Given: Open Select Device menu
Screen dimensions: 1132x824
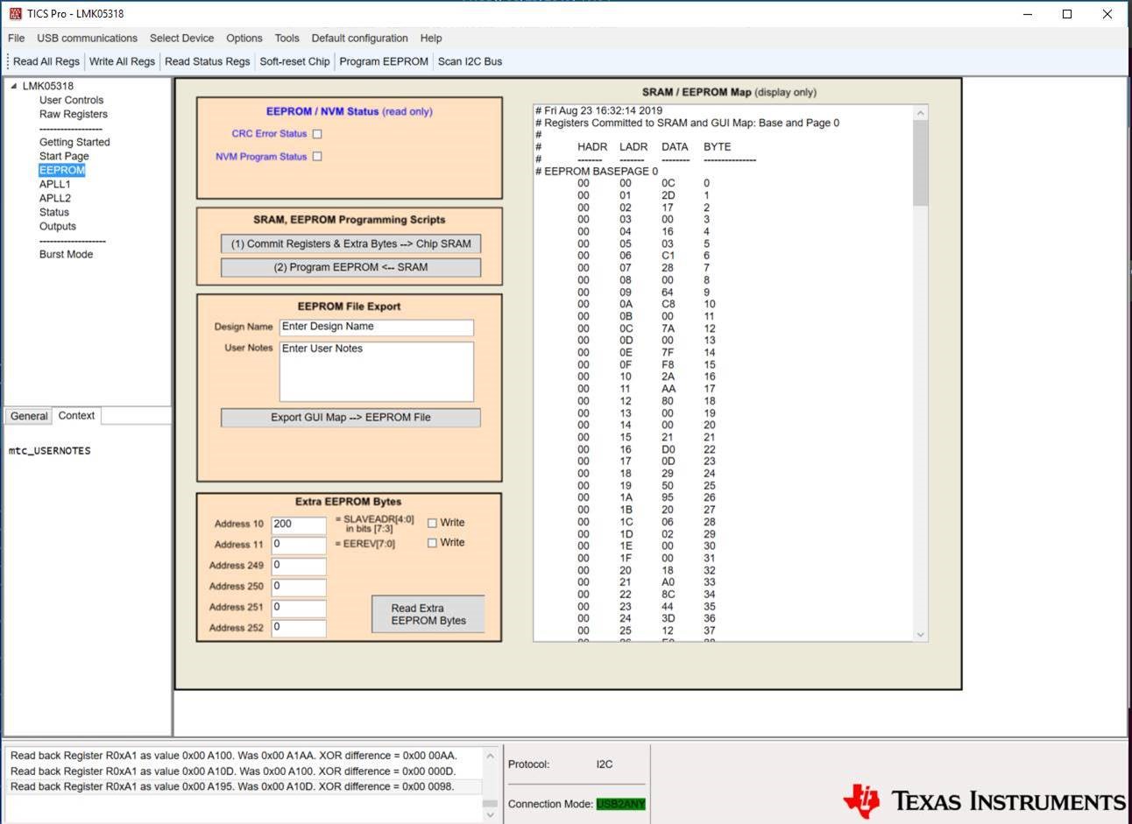Looking at the screenshot, I should point(181,39).
